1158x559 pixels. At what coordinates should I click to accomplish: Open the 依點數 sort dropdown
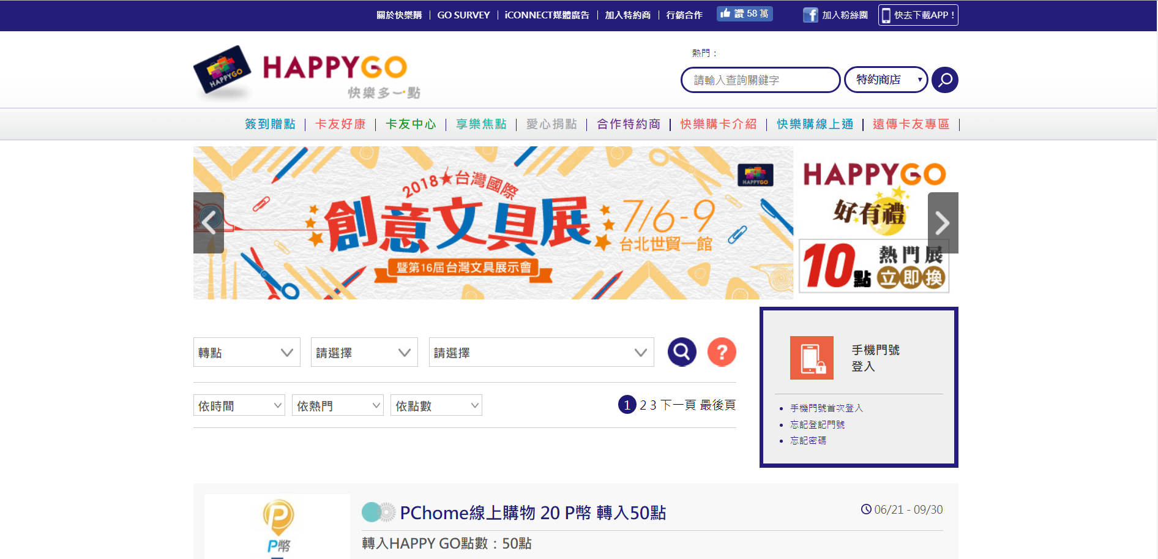click(x=436, y=405)
